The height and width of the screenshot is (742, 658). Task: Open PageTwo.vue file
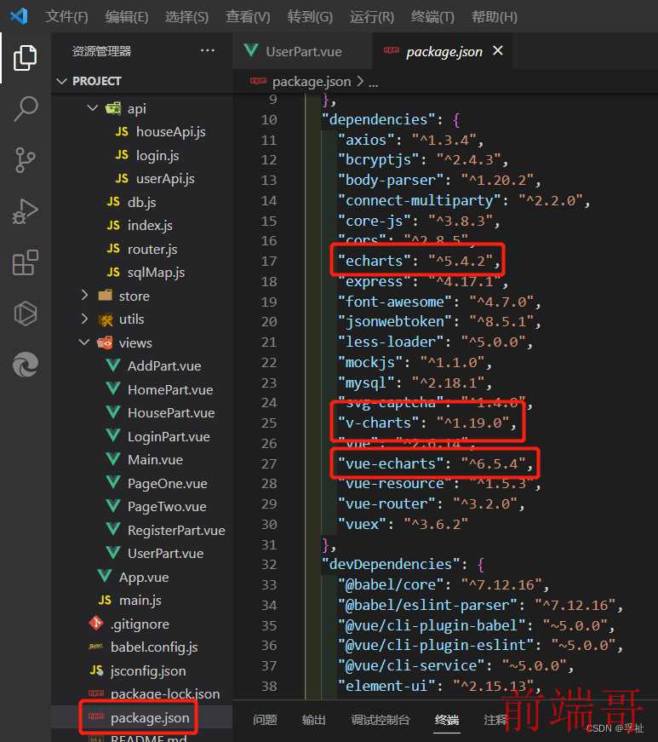(x=157, y=507)
